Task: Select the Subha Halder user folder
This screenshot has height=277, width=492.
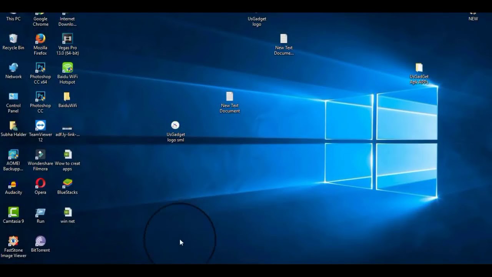Action: click(13, 129)
